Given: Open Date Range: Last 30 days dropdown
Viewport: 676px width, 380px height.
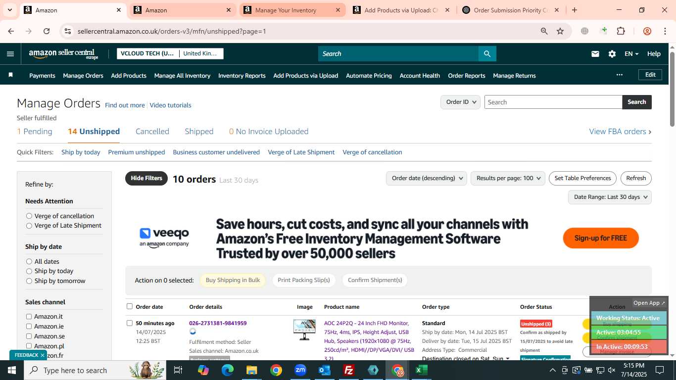Looking at the screenshot, I should tap(610, 197).
